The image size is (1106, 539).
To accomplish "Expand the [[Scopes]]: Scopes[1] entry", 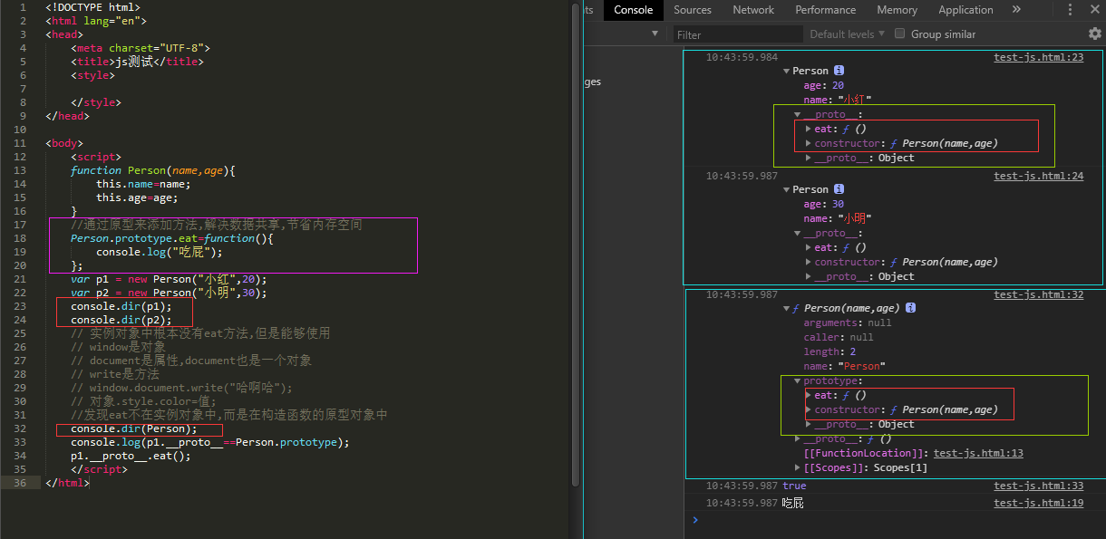I will click(x=798, y=467).
